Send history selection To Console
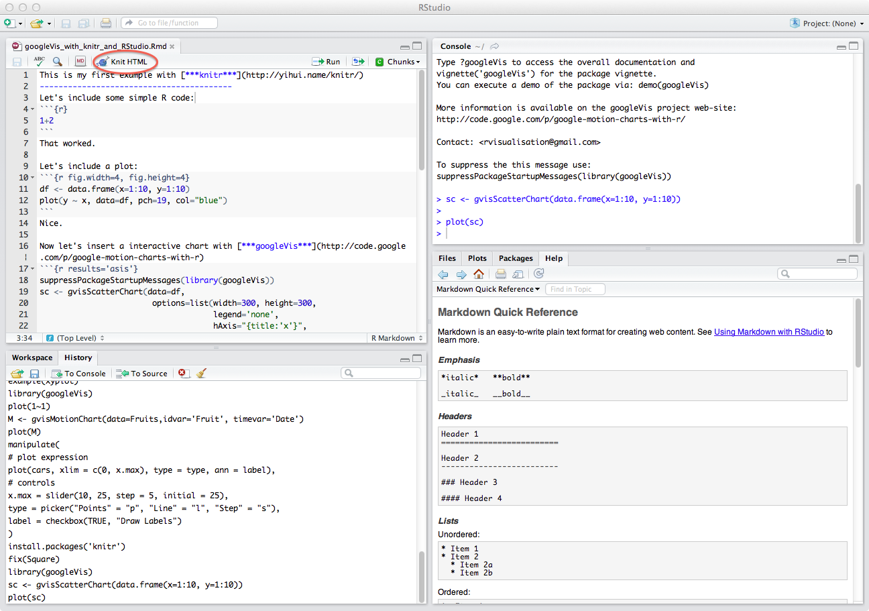Image resolution: width=869 pixels, height=611 pixels. click(78, 374)
